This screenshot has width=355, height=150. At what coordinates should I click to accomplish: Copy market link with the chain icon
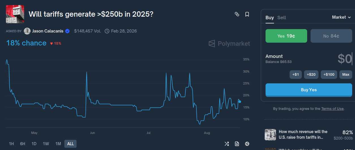pos(237,14)
